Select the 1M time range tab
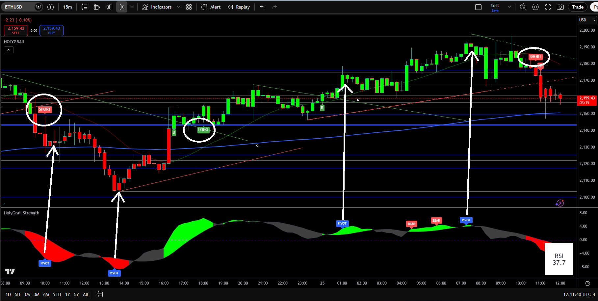 coord(27,294)
